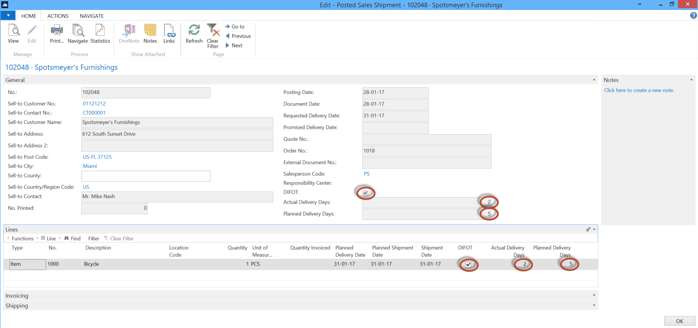698x328 pixels.
Task: Click Requested Delivery Date field
Action: click(x=395, y=116)
